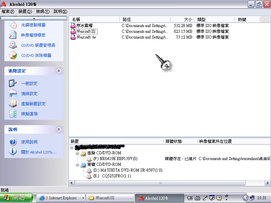Click the 類型 column header
Viewport: 271px width, 203px height.
214,20
